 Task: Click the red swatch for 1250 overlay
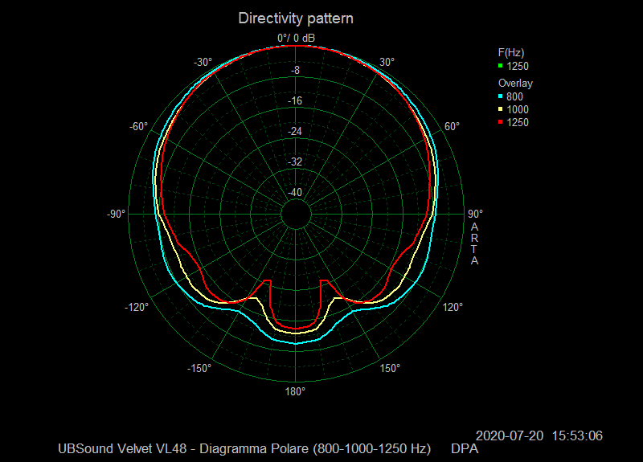click(x=500, y=122)
